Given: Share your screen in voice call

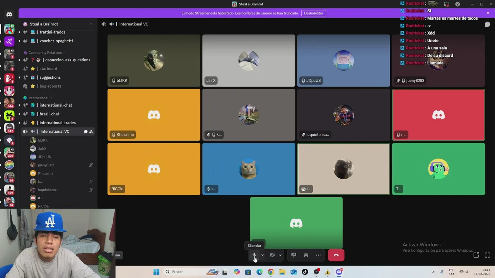Looking at the screenshot, I should click(294, 255).
